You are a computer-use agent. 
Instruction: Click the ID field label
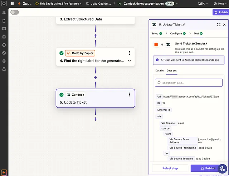click(159, 103)
